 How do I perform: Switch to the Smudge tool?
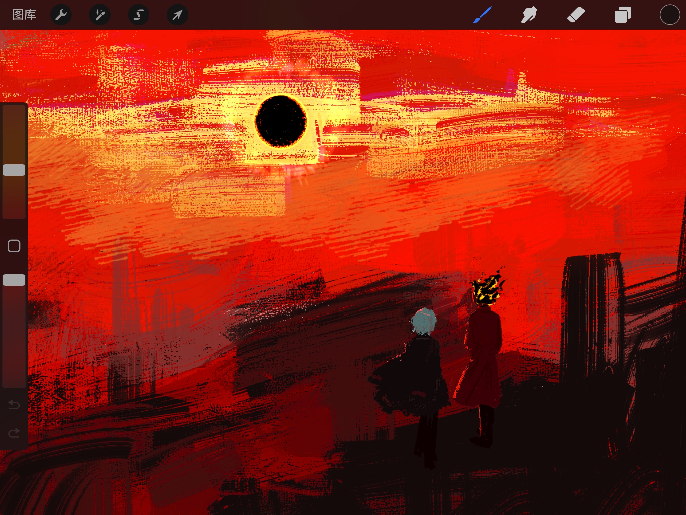pyautogui.click(x=529, y=15)
